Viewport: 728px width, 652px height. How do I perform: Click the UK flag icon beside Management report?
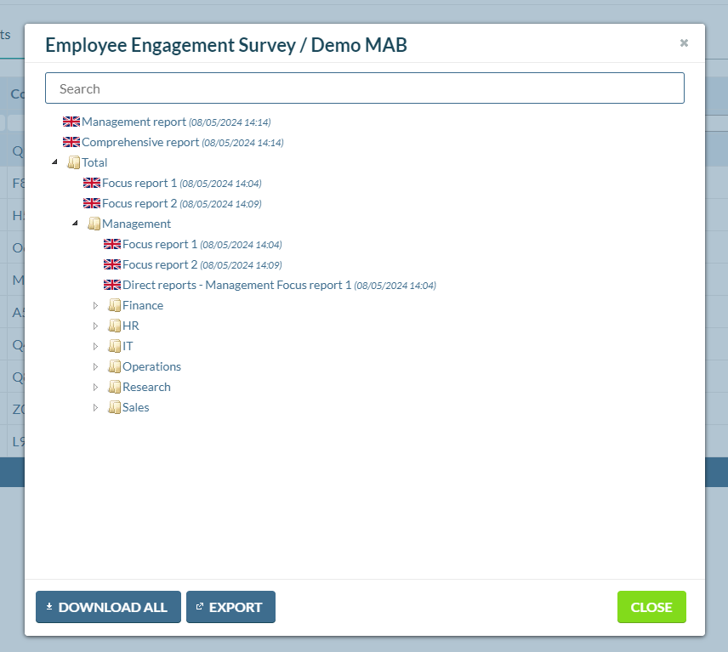[x=71, y=122]
